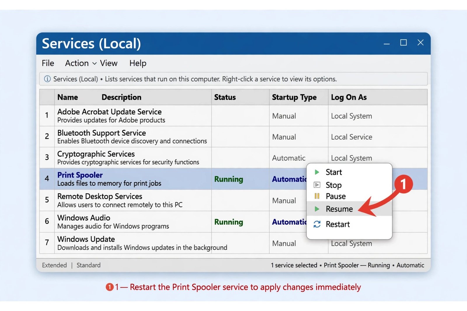Select Cryptographic Services entry
Image resolution: width=467 pixels, height=311 pixels.
click(96, 154)
